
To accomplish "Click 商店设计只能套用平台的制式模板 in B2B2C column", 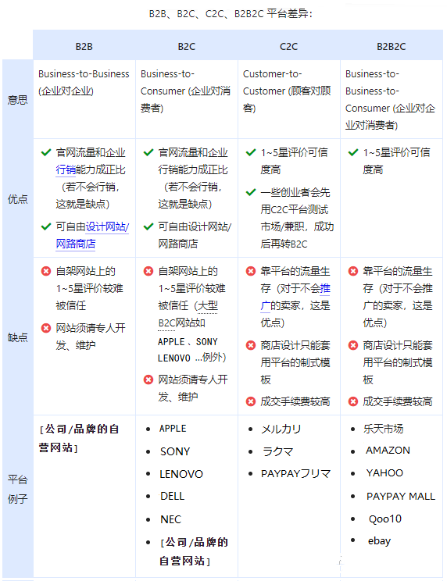I will (x=397, y=362).
